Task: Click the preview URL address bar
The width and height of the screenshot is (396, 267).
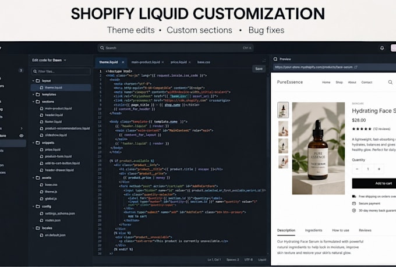Action: tap(333, 67)
